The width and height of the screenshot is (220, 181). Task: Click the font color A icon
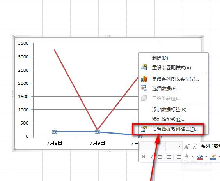(x=186, y=156)
